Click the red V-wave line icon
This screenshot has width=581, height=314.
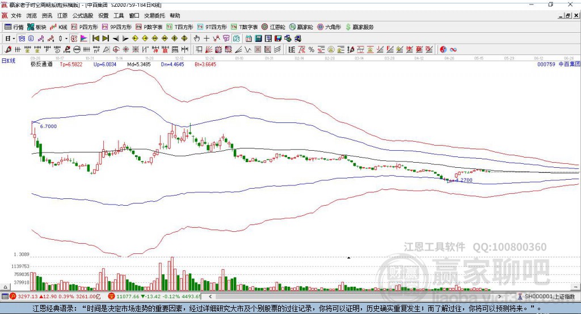247,50
